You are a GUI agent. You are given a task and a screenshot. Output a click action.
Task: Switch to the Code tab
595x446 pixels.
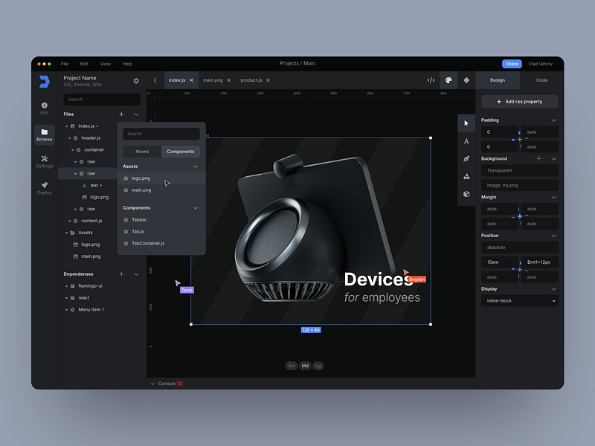pyautogui.click(x=541, y=80)
